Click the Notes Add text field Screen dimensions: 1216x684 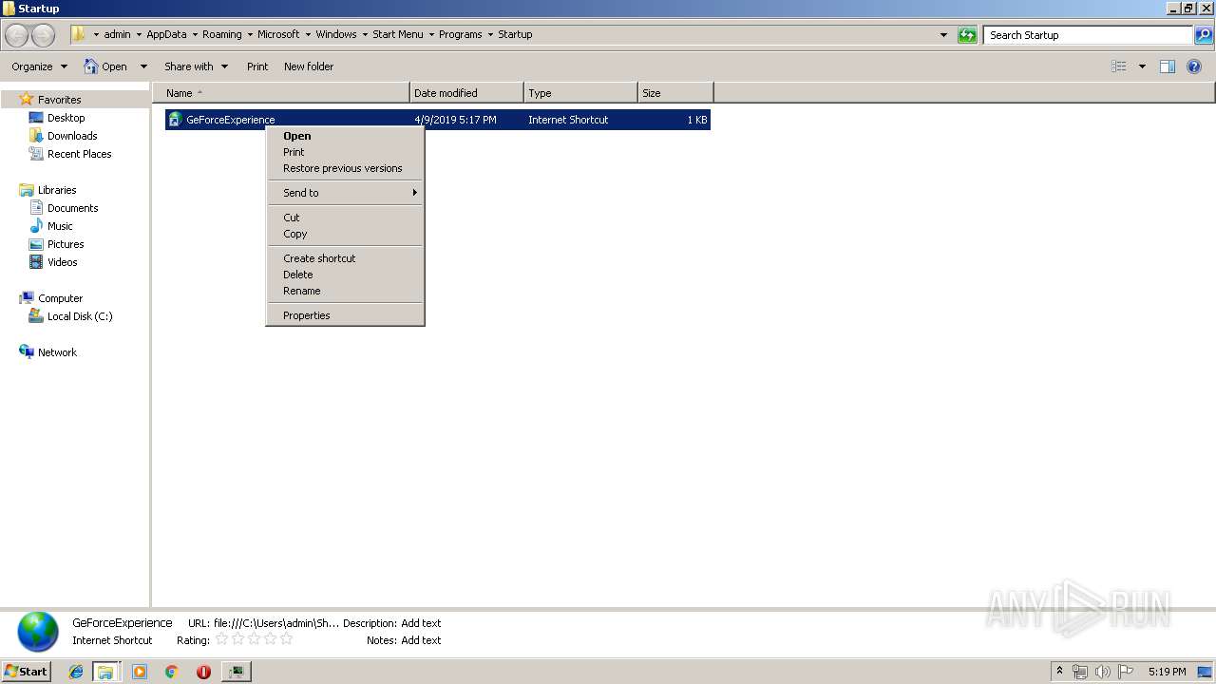pyautogui.click(x=421, y=640)
